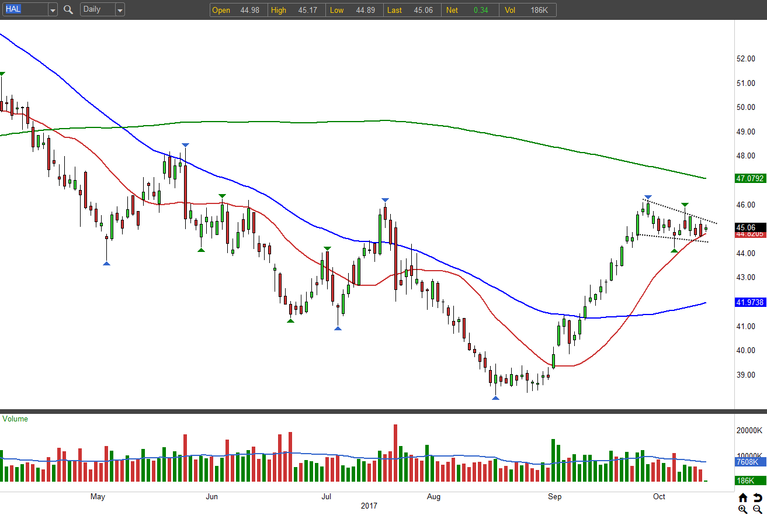Click blue triangle marker at August low
This screenshot has height=515, width=767.
pos(495,398)
